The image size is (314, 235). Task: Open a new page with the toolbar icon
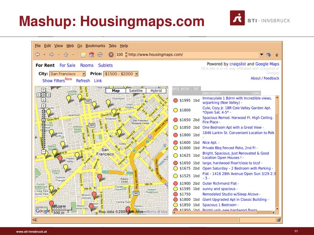[x=83, y=54]
